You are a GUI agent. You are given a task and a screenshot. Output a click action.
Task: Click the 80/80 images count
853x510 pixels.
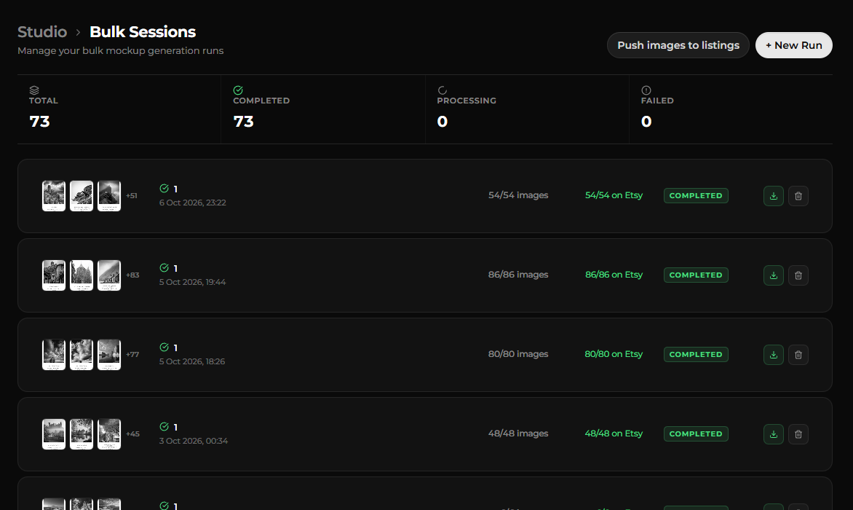coord(518,354)
